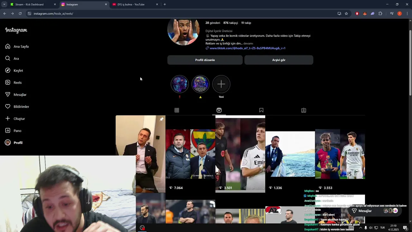The height and width of the screenshot is (232, 412).
Task: Show Bildirimler notifications
Action: pos(17,107)
